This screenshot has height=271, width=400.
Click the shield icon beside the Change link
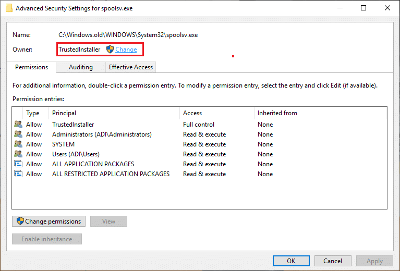click(110, 50)
